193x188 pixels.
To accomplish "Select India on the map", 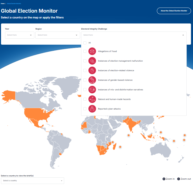I will [x=131, y=124].
